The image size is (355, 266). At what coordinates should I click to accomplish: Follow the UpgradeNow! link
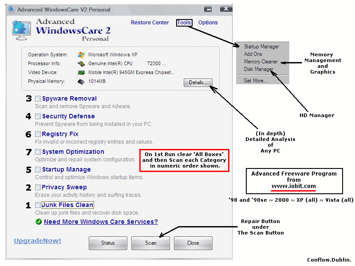pos(38,241)
